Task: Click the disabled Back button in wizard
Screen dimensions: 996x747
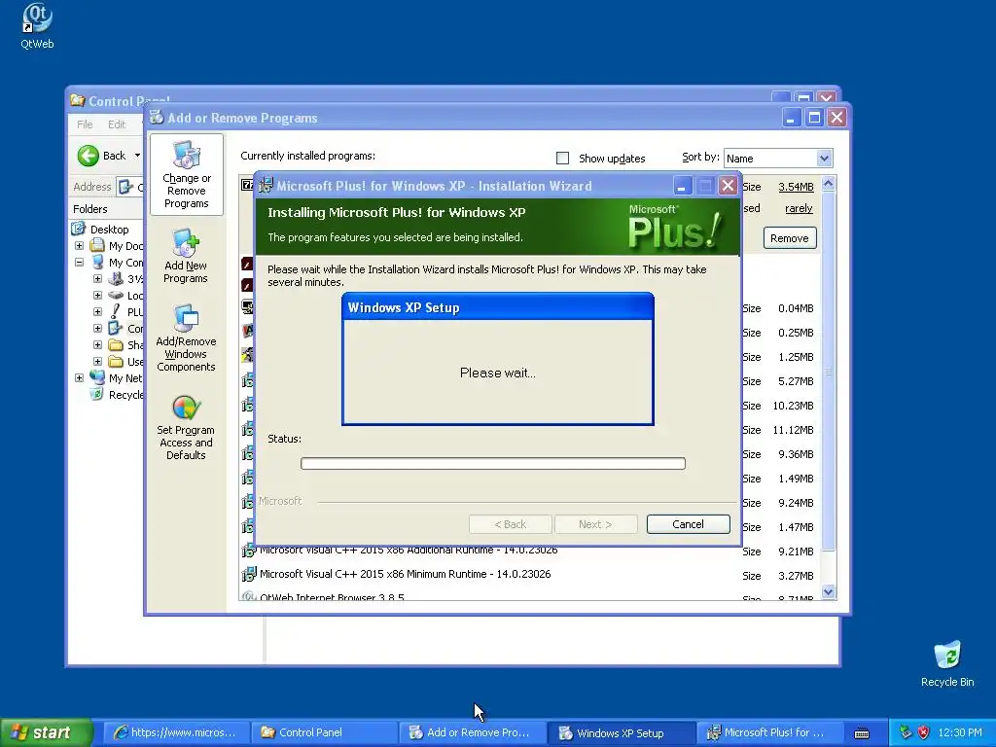Action: point(510,524)
